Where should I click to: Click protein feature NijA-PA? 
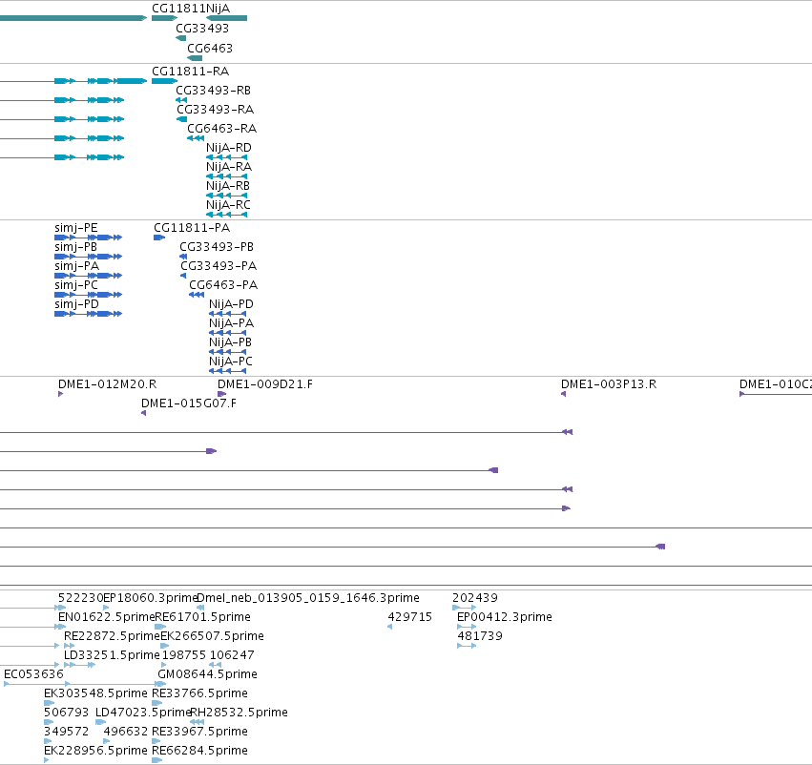[x=231, y=323]
